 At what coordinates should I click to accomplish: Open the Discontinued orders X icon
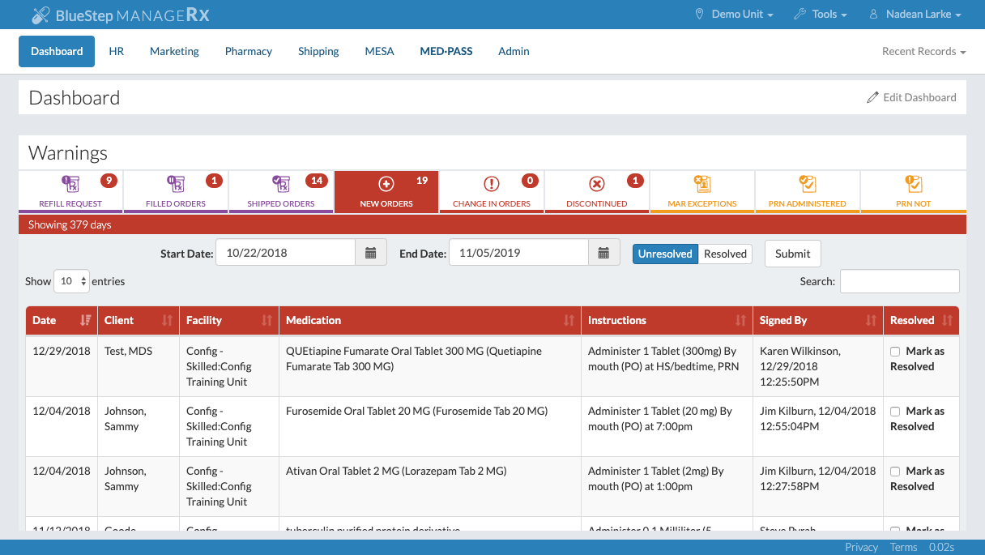(597, 184)
